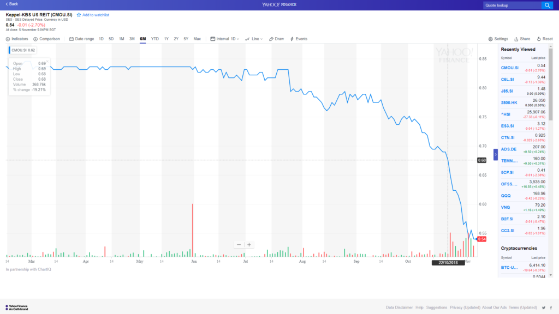Click the red 0.54 current price tag

tap(481, 239)
